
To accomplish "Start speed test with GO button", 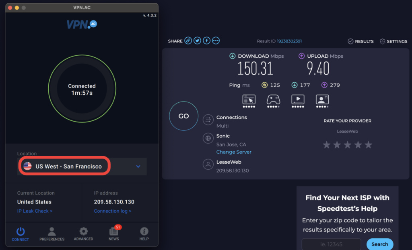I will pos(183,116).
